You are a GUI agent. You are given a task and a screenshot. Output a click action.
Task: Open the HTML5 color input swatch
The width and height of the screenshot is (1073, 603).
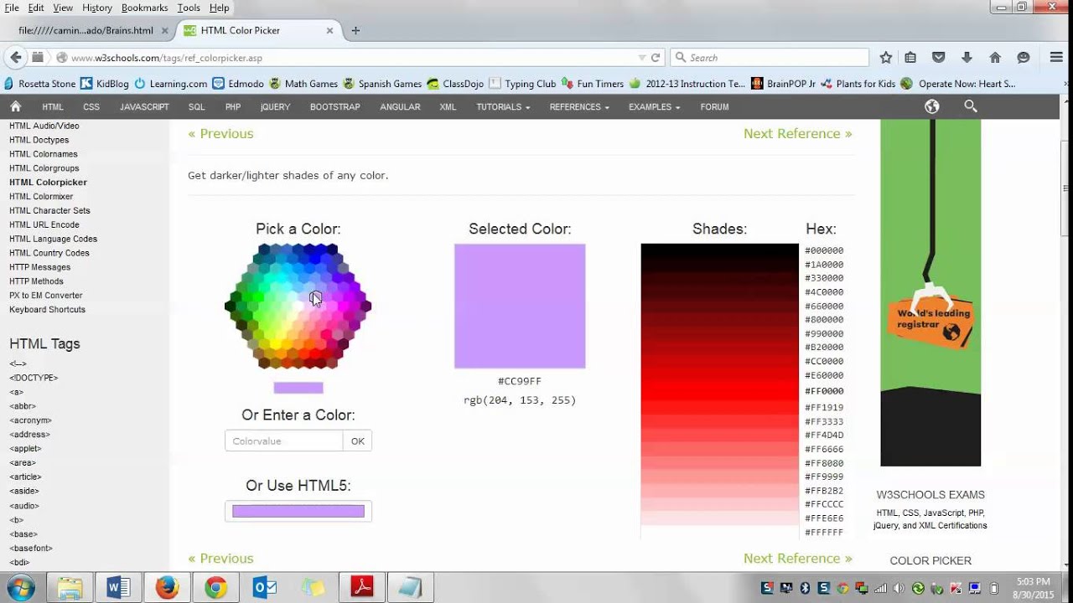[x=298, y=511]
